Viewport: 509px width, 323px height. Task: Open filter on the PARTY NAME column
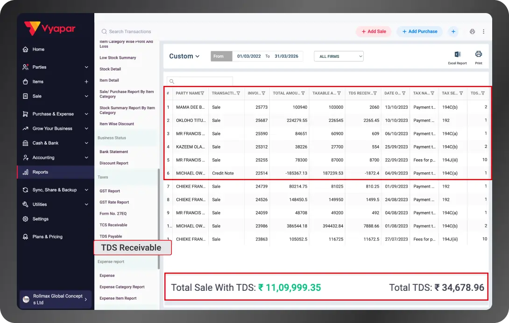pyautogui.click(x=202, y=93)
